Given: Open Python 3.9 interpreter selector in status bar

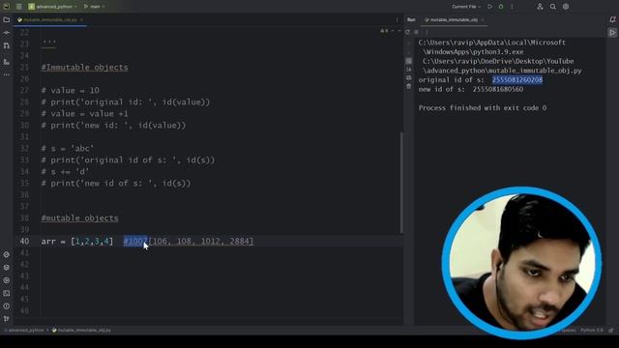Looking at the screenshot, I should [x=592, y=330].
